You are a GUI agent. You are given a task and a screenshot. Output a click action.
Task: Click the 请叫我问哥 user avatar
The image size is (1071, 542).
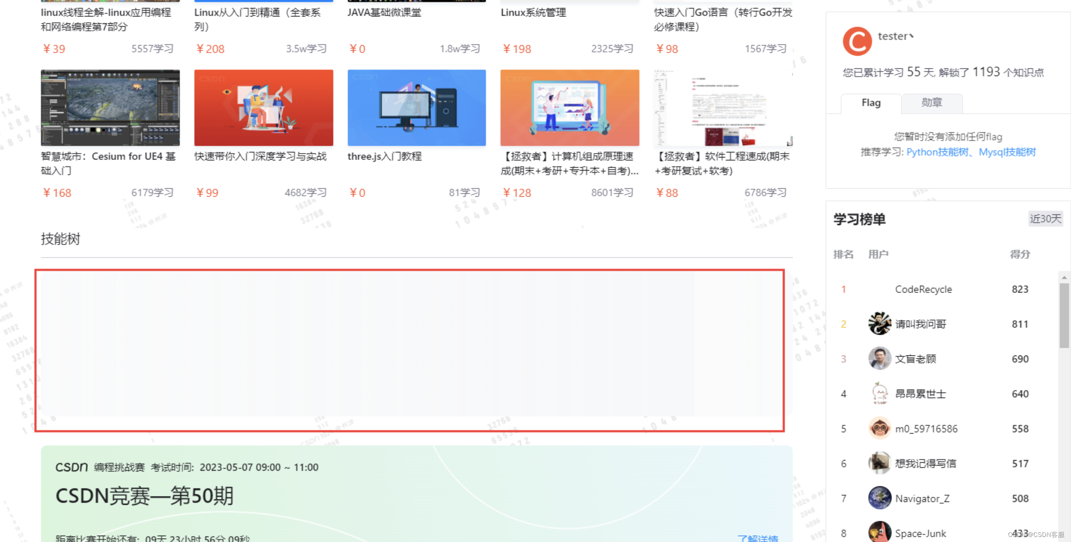click(879, 324)
